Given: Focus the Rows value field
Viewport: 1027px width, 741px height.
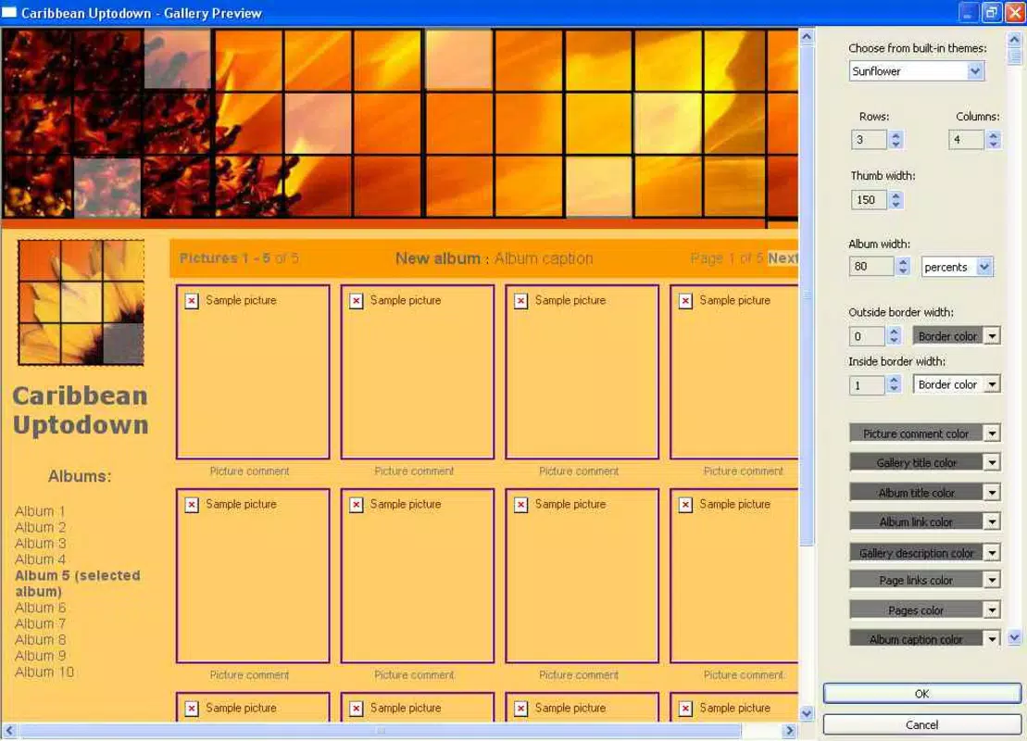Looking at the screenshot, I should [x=870, y=140].
